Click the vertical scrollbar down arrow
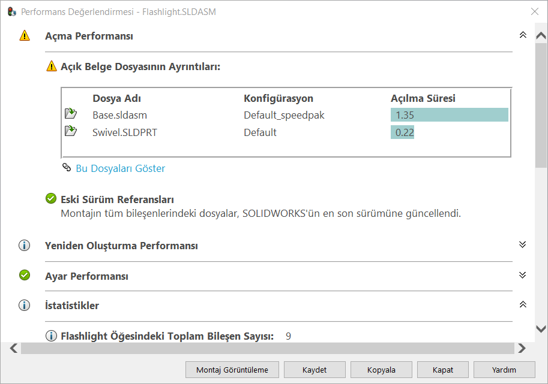Screen dimensions: 548x384 tap(540, 329)
